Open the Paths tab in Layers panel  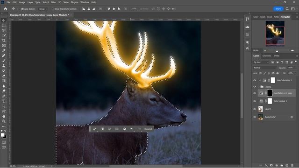[x=277, y=56]
